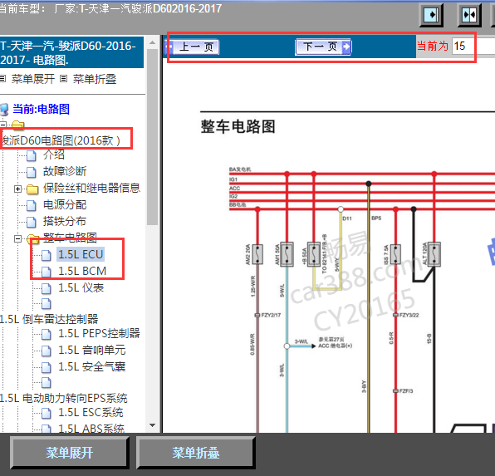Click the page icon next to 1.5L 仪表
Image resolution: width=495 pixels, height=476 pixels.
47,288
